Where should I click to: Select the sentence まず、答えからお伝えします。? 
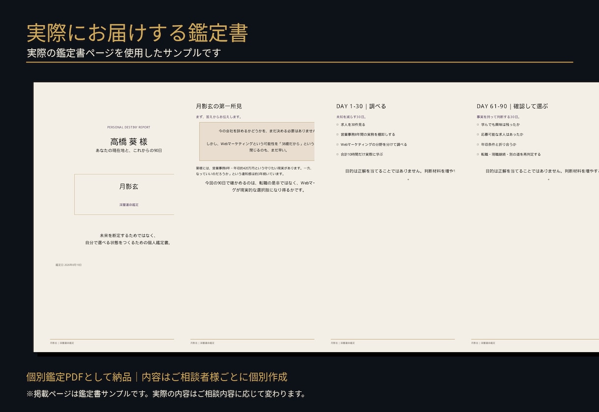(218, 117)
